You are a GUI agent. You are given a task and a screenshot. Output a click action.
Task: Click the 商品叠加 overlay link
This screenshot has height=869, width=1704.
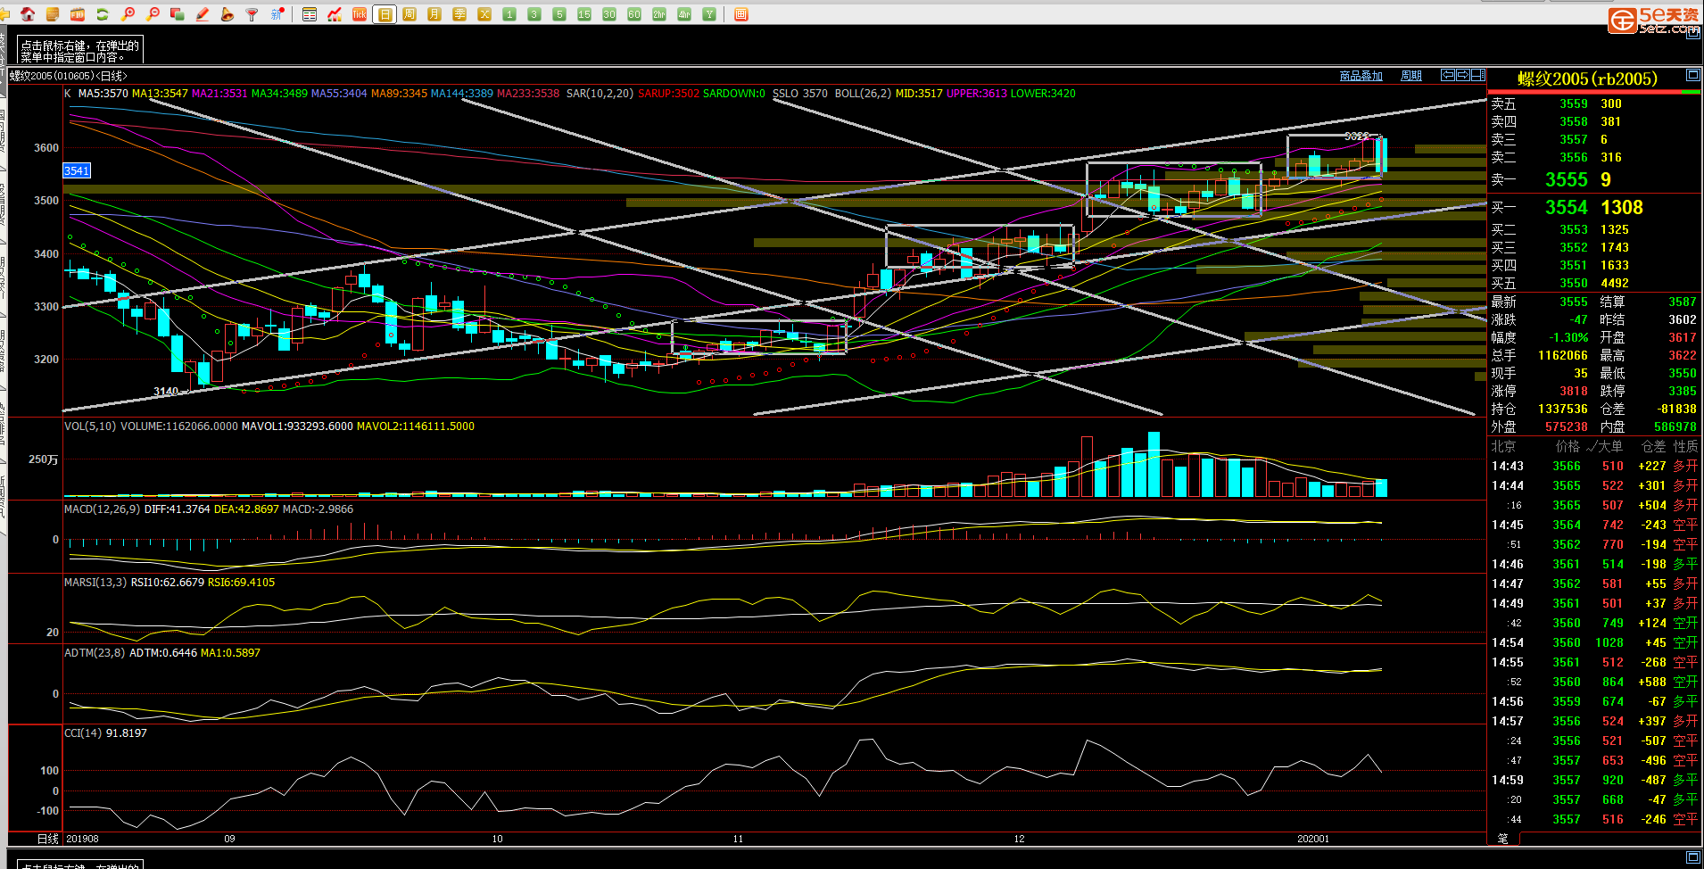pyautogui.click(x=1361, y=76)
